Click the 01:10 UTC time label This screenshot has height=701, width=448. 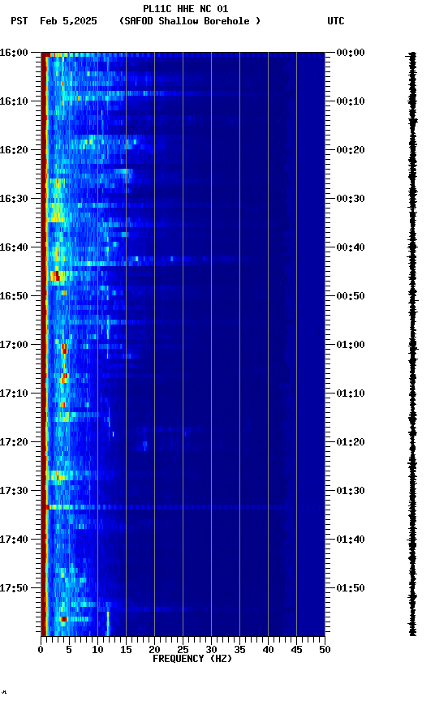tap(351, 394)
